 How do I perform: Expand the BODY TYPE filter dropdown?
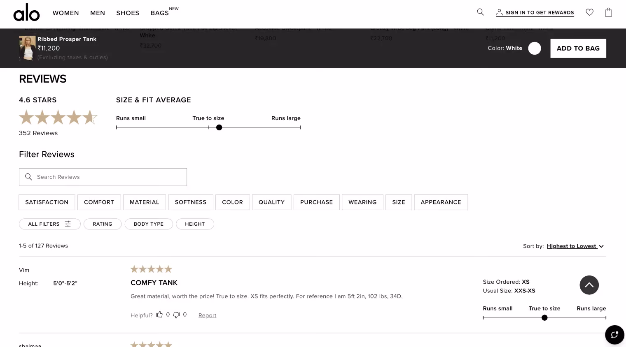tap(149, 224)
